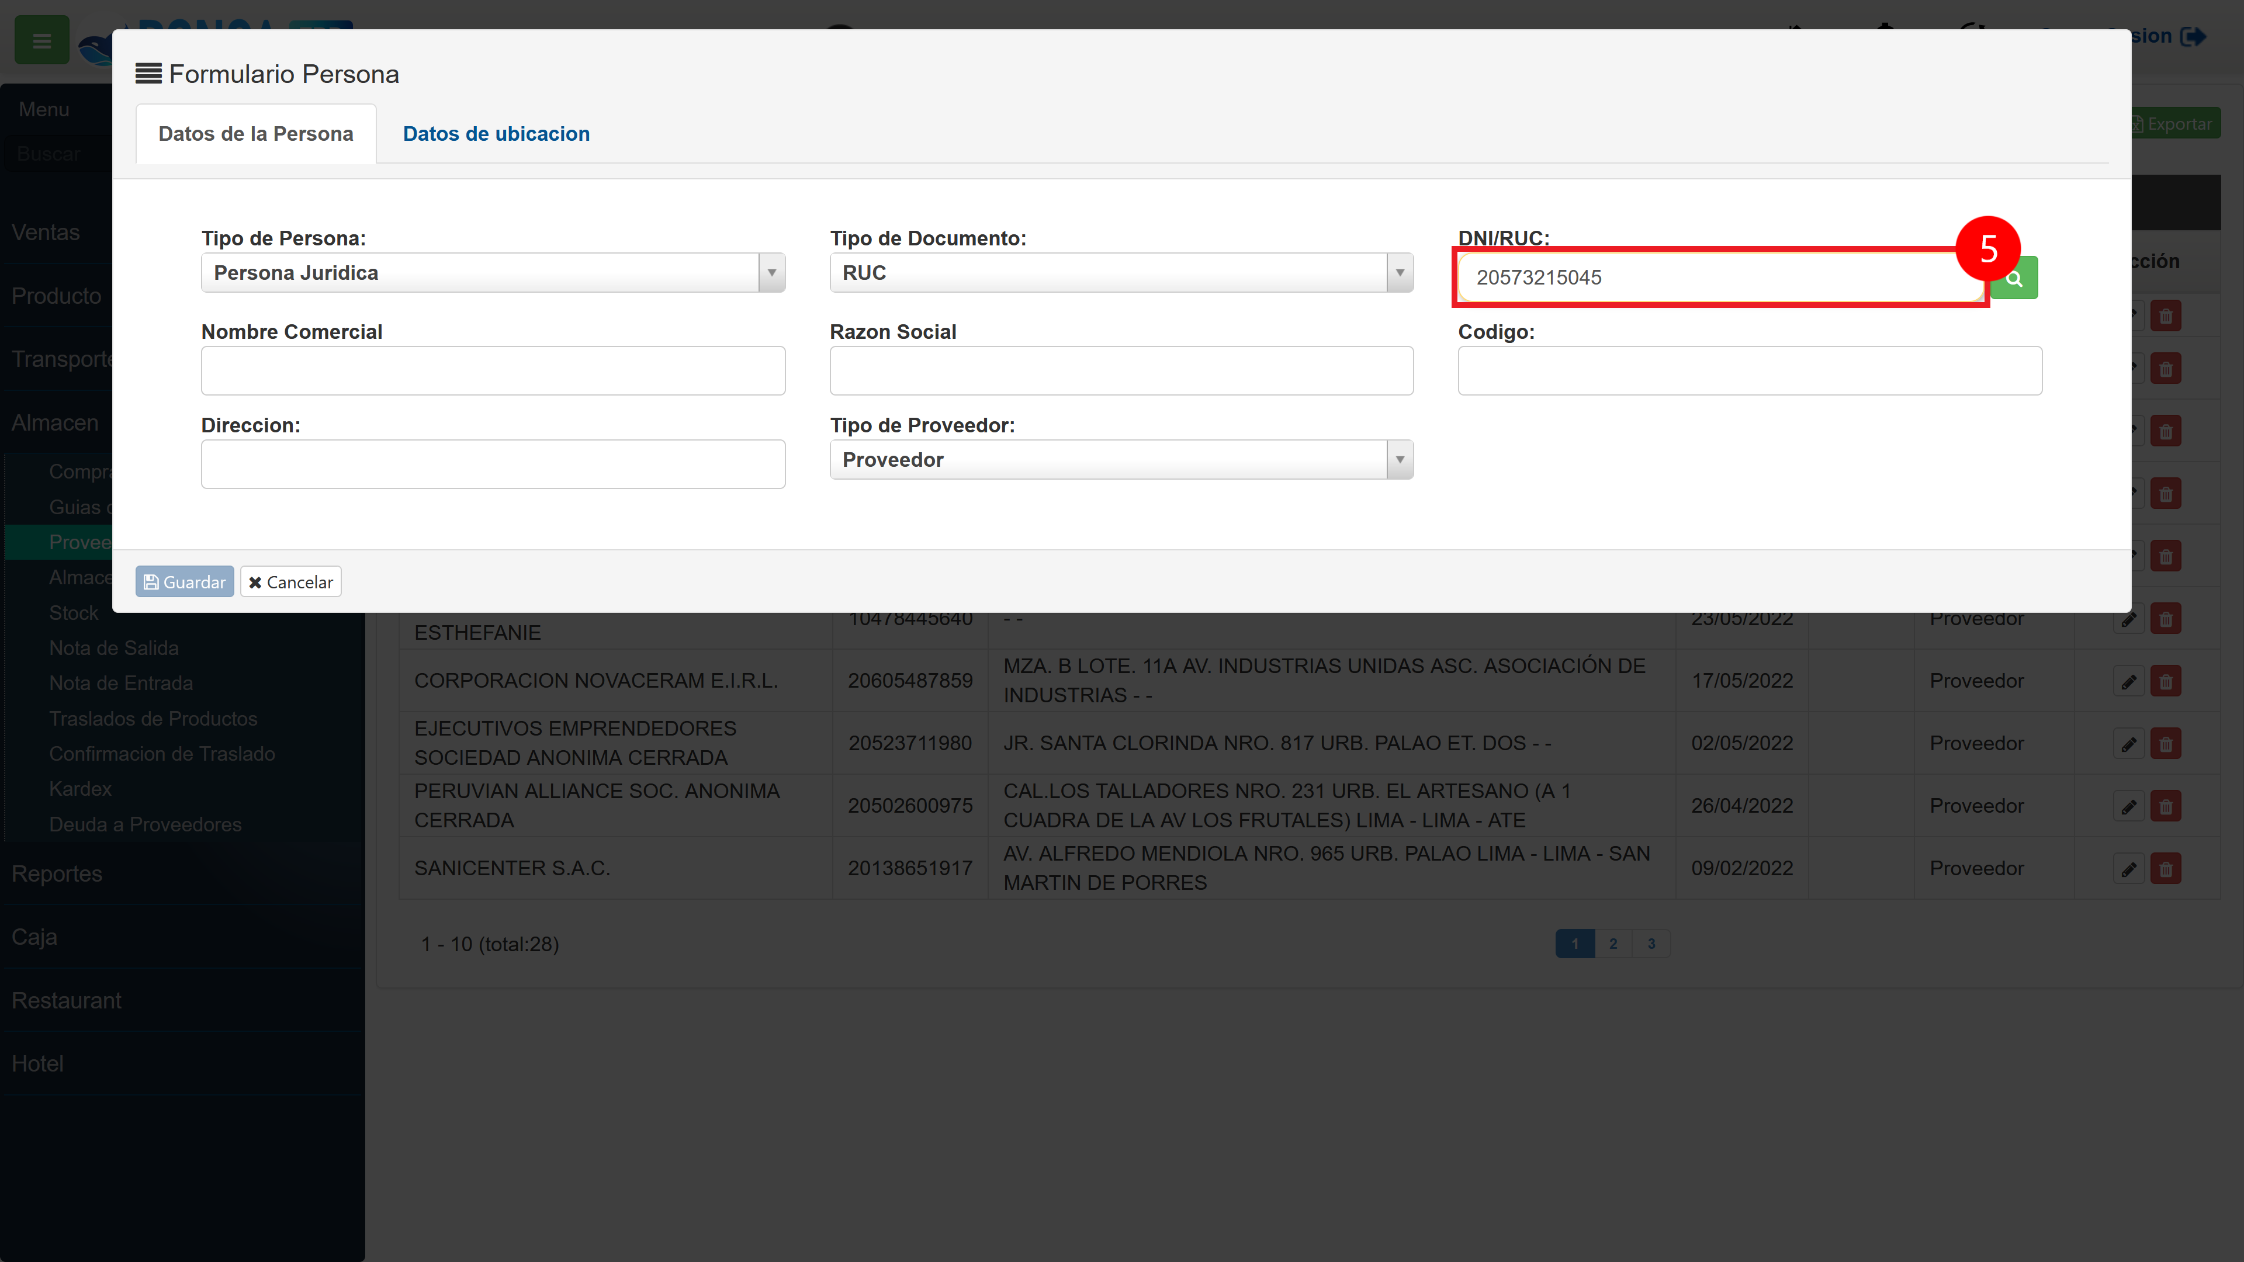
Task: Click the Guardar button
Action: pyautogui.click(x=185, y=582)
